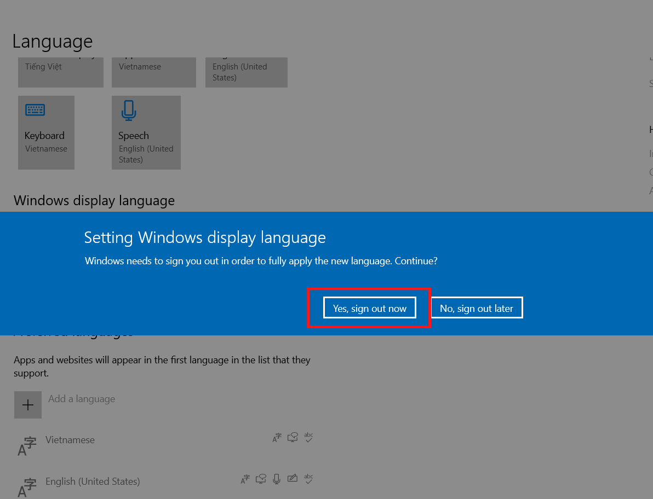Select Vietnamese in preferred languages list
653x499 pixels.
(70, 439)
